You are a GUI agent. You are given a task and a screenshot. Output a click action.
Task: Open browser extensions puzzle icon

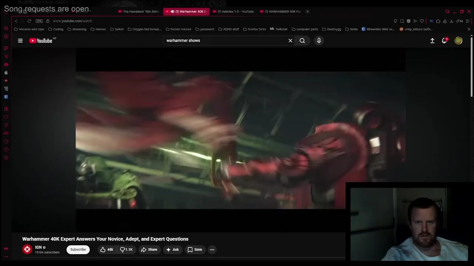point(438,21)
